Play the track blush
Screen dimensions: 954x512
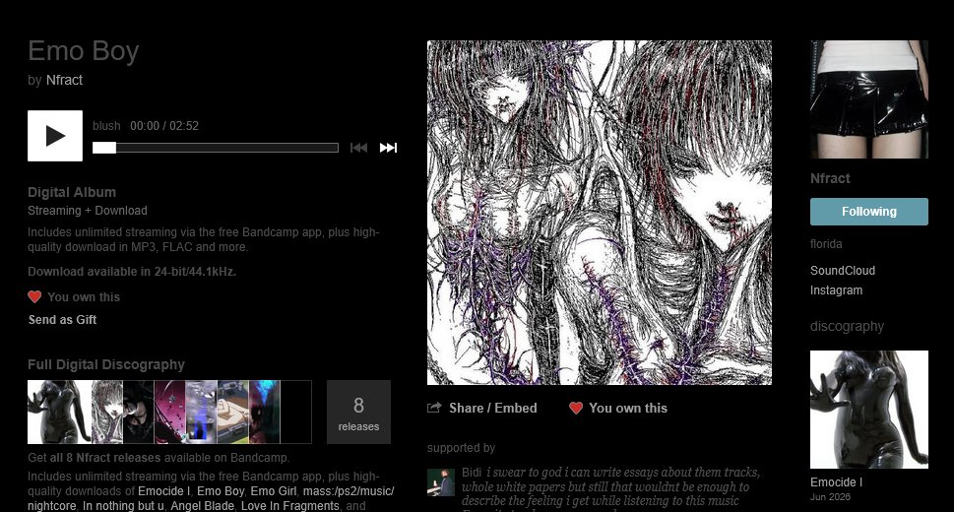55,136
